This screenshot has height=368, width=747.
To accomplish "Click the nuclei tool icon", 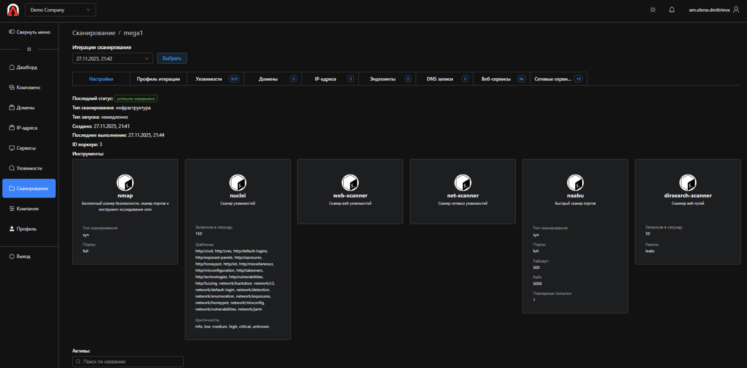I will click(238, 183).
